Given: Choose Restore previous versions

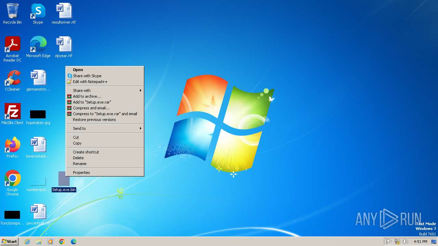Looking at the screenshot, I should tap(105, 120).
